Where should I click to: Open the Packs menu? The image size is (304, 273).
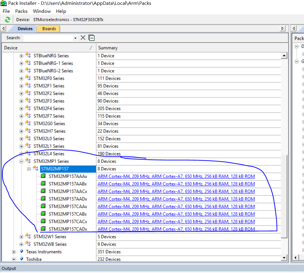pos(21,11)
